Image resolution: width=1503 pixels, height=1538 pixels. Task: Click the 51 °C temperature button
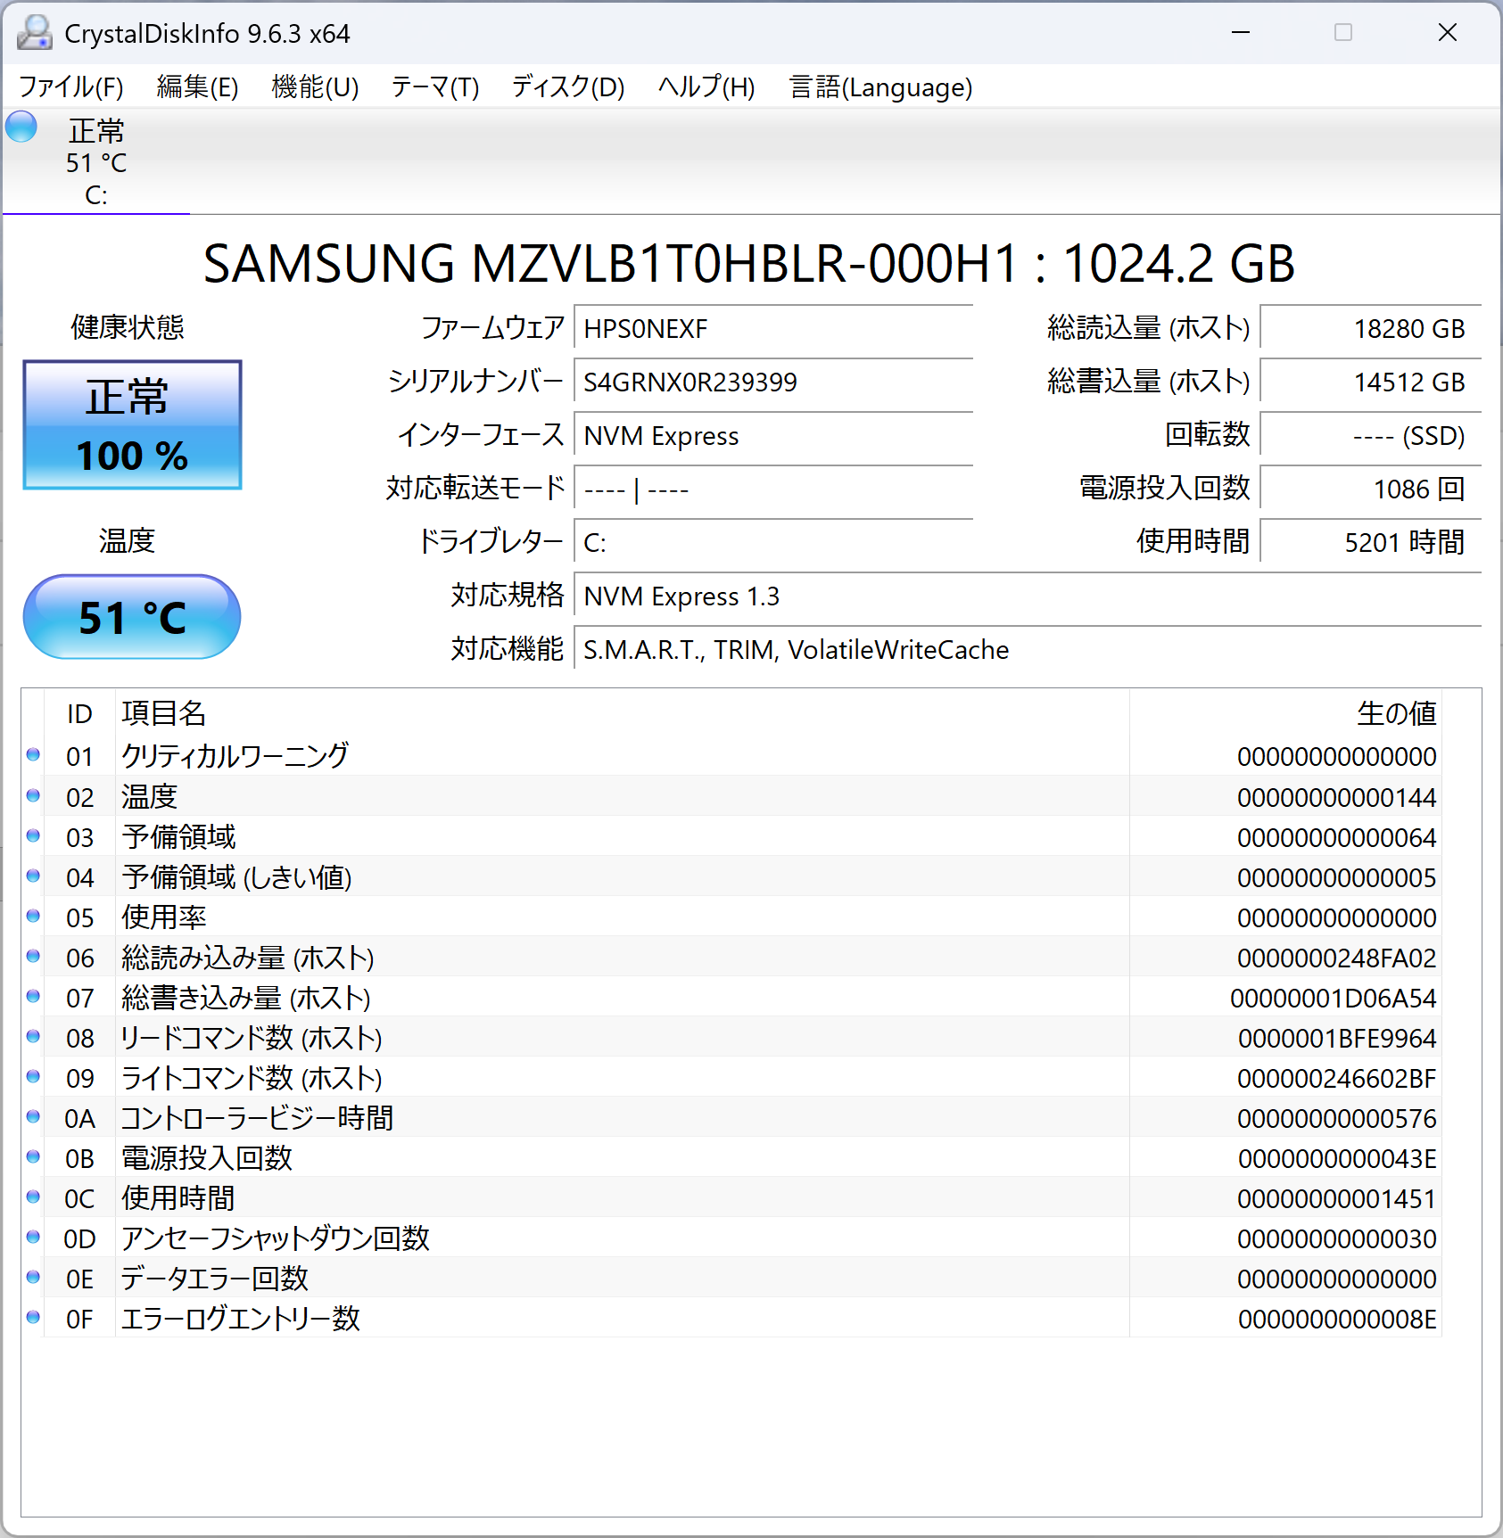pyautogui.click(x=132, y=617)
